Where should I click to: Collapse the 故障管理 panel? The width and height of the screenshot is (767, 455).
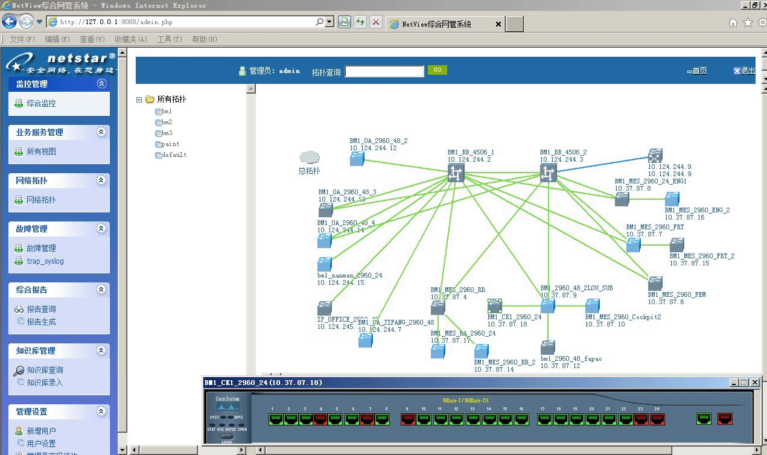[101, 229]
